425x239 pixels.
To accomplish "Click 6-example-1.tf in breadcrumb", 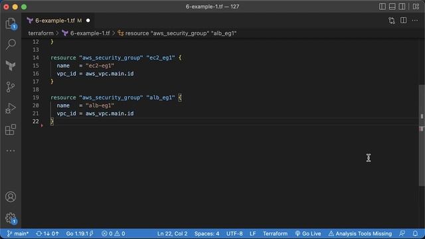I will (90, 33).
